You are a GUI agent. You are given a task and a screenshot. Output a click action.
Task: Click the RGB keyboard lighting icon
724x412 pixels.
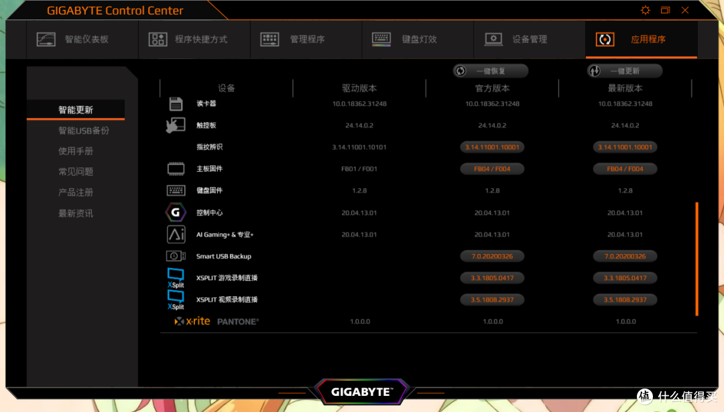tap(381, 40)
